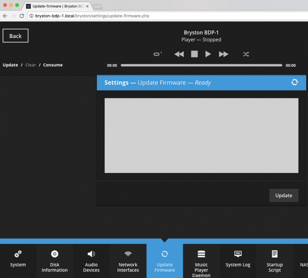
Task: Click the Back button
Action: (16, 36)
